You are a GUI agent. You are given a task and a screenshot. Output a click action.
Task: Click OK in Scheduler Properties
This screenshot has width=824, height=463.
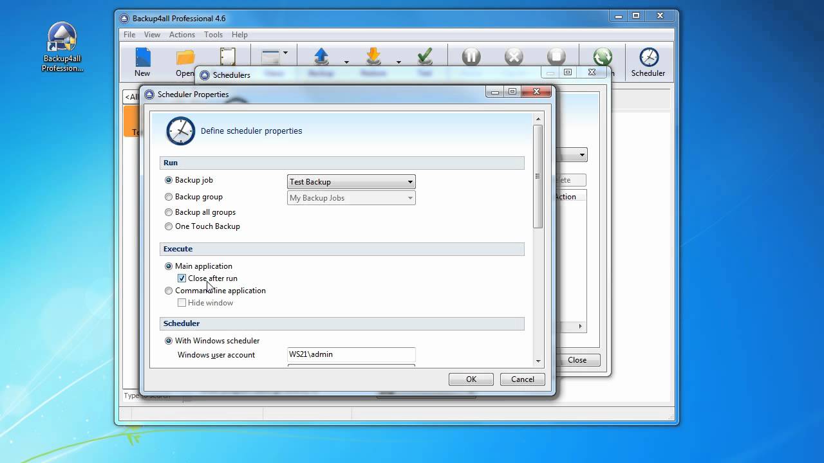471,379
